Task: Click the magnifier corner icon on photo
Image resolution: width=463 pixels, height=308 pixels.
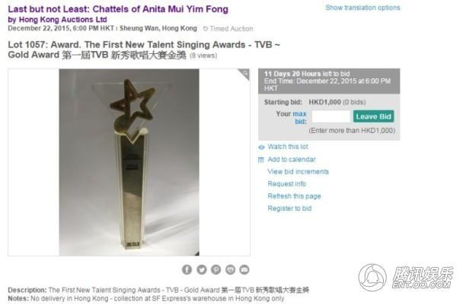Action: click(x=244, y=74)
